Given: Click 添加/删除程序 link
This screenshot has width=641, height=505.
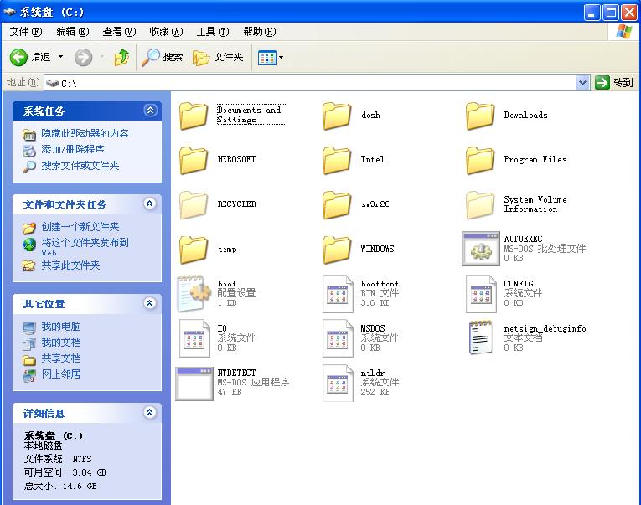Looking at the screenshot, I should [x=73, y=149].
